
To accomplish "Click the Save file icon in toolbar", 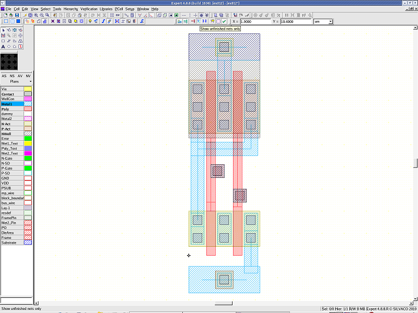I will pos(17,15).
